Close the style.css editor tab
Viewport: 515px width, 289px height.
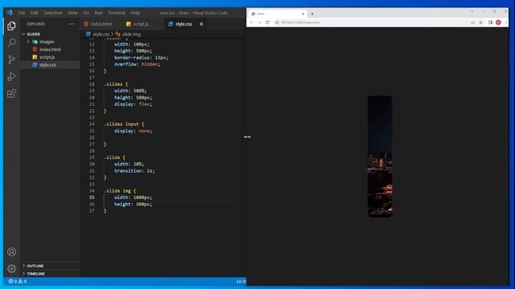coord(201,24)
